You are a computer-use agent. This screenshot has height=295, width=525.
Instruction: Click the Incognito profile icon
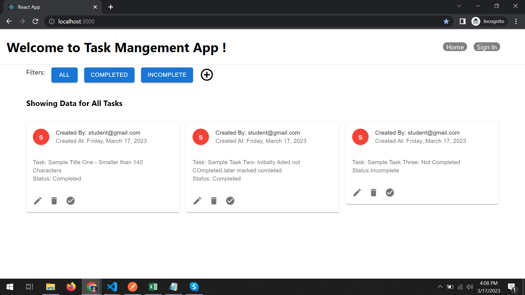[x=476, y=21]
